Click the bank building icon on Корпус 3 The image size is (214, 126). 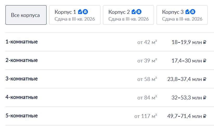[193, 12]
